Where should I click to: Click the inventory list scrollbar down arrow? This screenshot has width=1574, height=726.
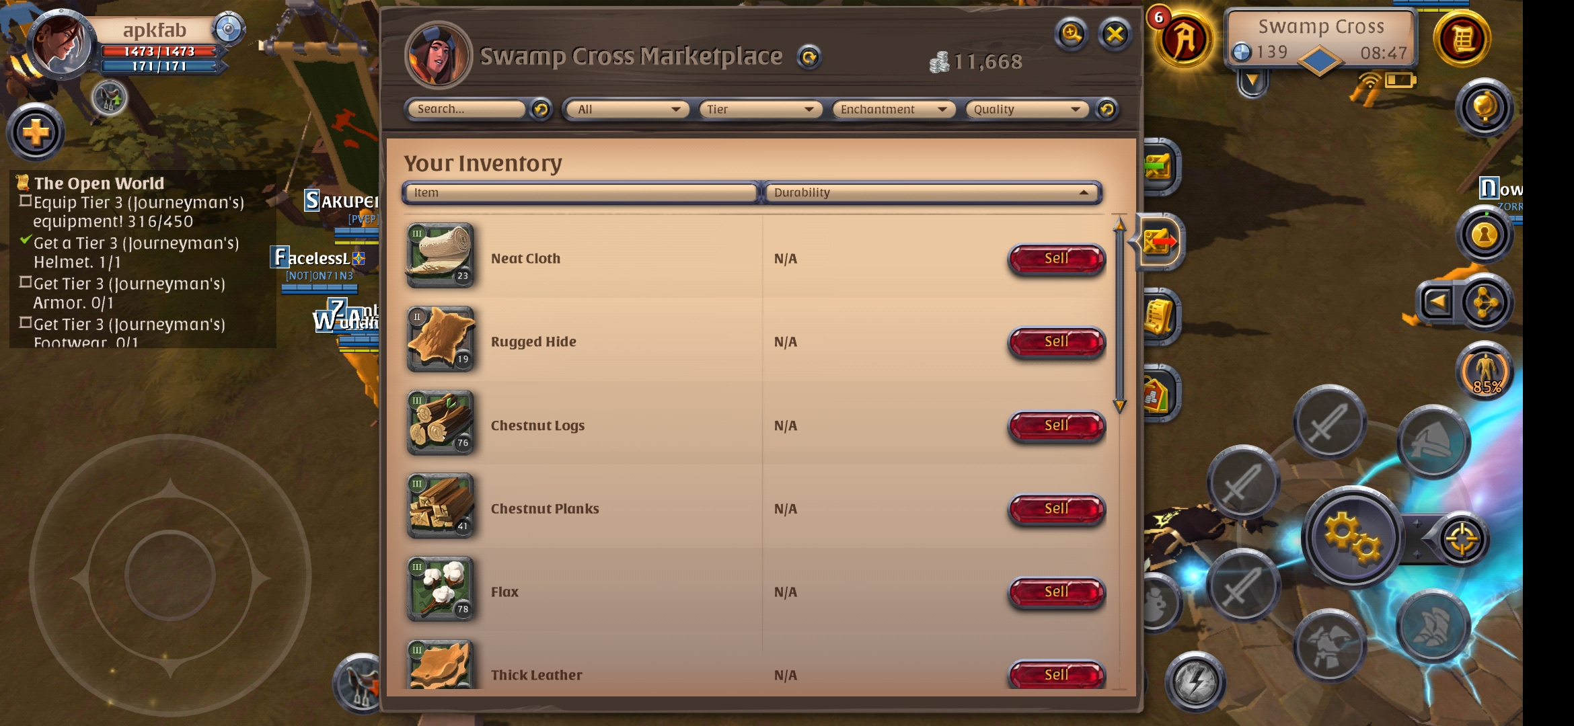coord(1119,405)
